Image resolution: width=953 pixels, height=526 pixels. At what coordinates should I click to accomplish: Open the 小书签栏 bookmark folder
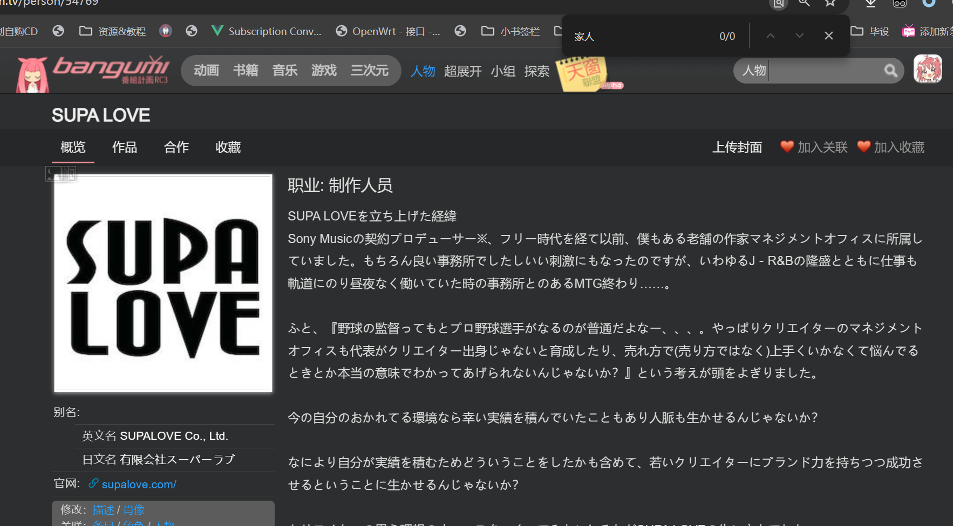coord(510,31)
